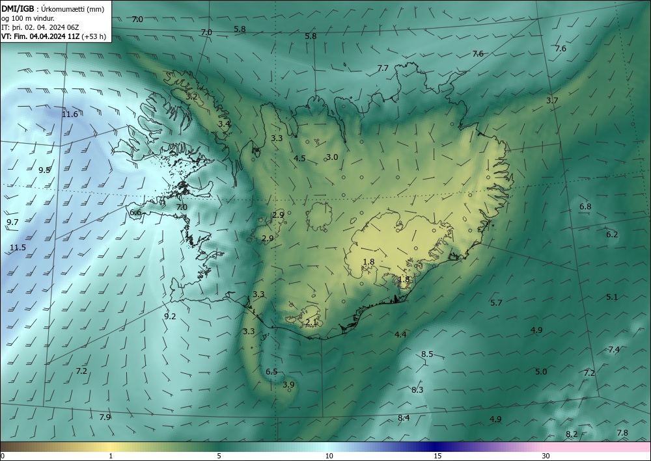Click the 4.4 value on the map

(400, 335)
